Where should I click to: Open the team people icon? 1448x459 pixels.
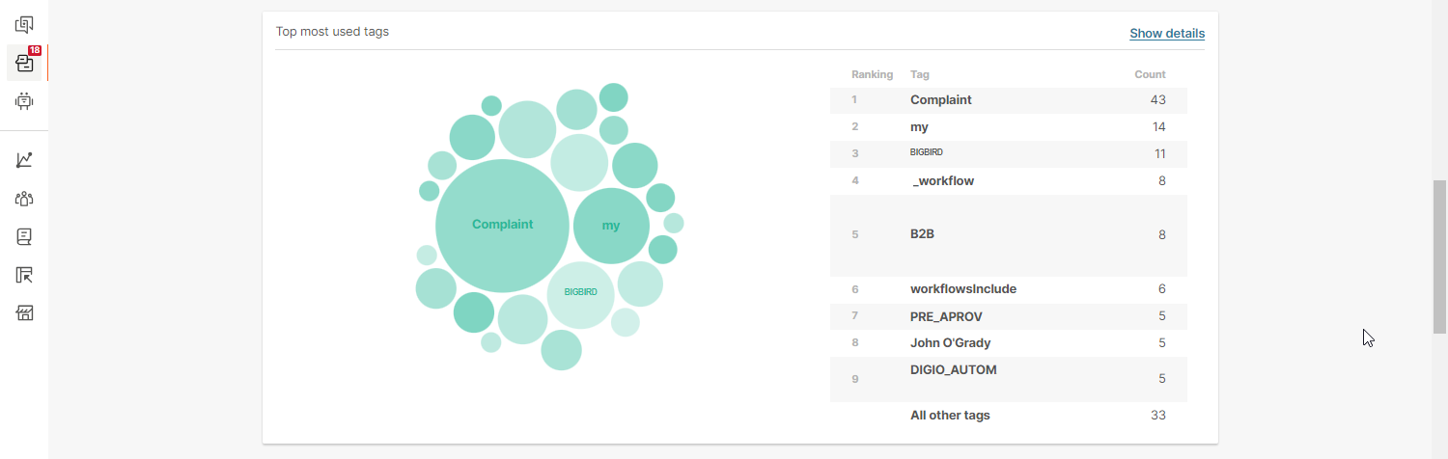click(x=24, y=199)
